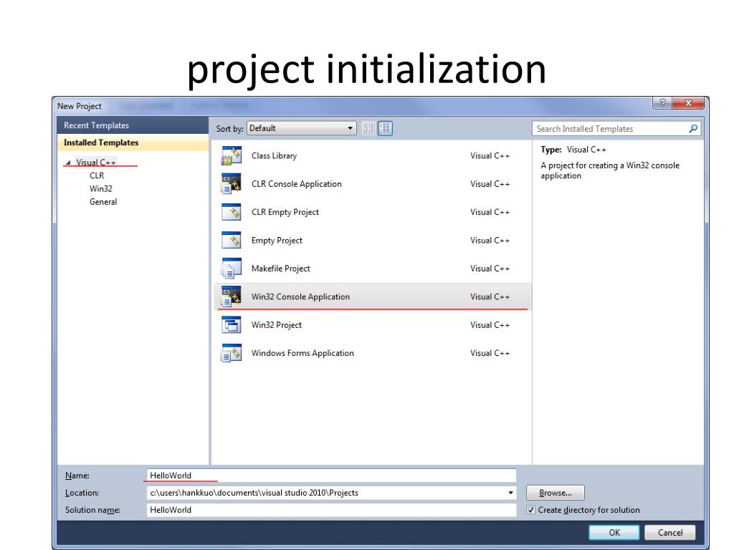Select the Installed Templates section
This screenshot has height=550, width=734.
pyautogui.click(x=133, y=143)
